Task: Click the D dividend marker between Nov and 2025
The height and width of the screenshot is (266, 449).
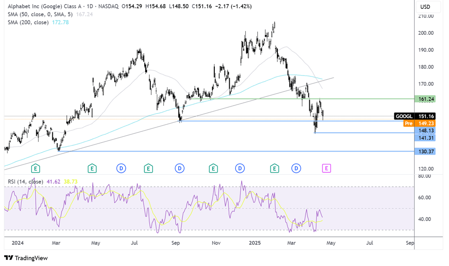Action: 240,168
